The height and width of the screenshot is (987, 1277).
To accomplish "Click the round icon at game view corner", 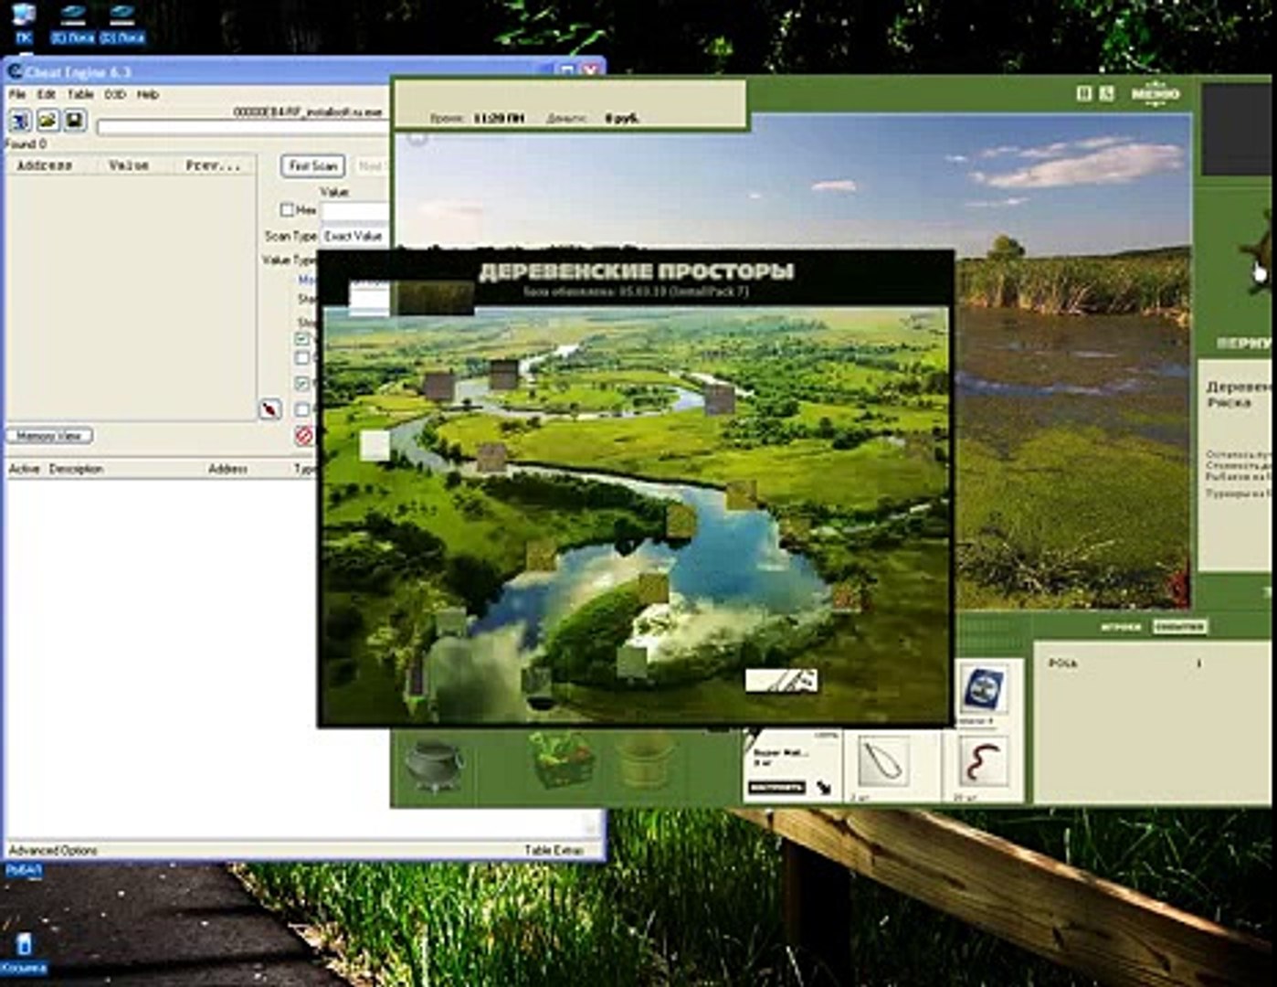I will coord(417,137).
